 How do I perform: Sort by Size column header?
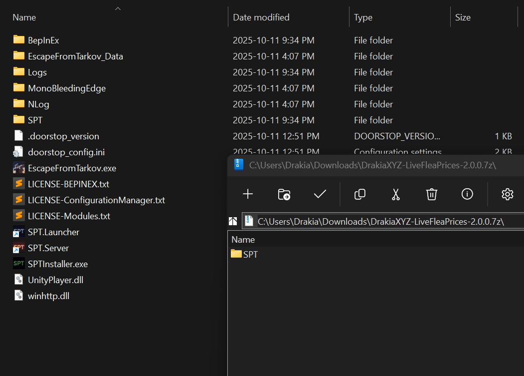point(463,17)
